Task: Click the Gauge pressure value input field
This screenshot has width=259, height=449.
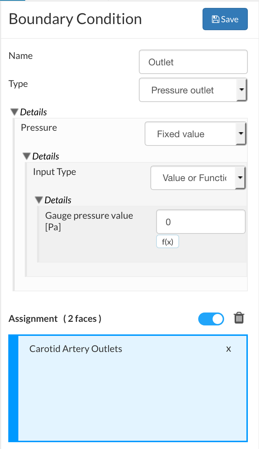Action: point(201,222)
